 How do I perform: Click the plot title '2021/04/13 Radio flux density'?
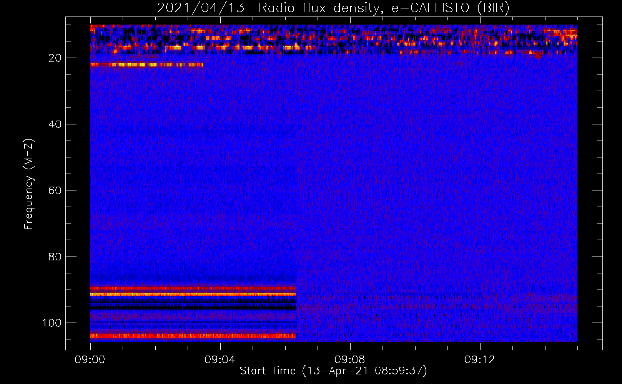(333, 8)
